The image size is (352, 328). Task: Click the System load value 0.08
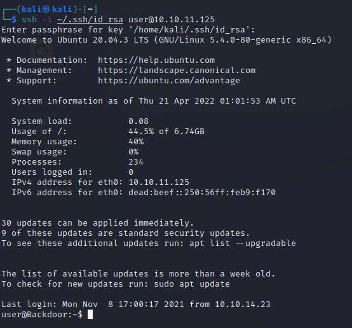click(139, 121)
